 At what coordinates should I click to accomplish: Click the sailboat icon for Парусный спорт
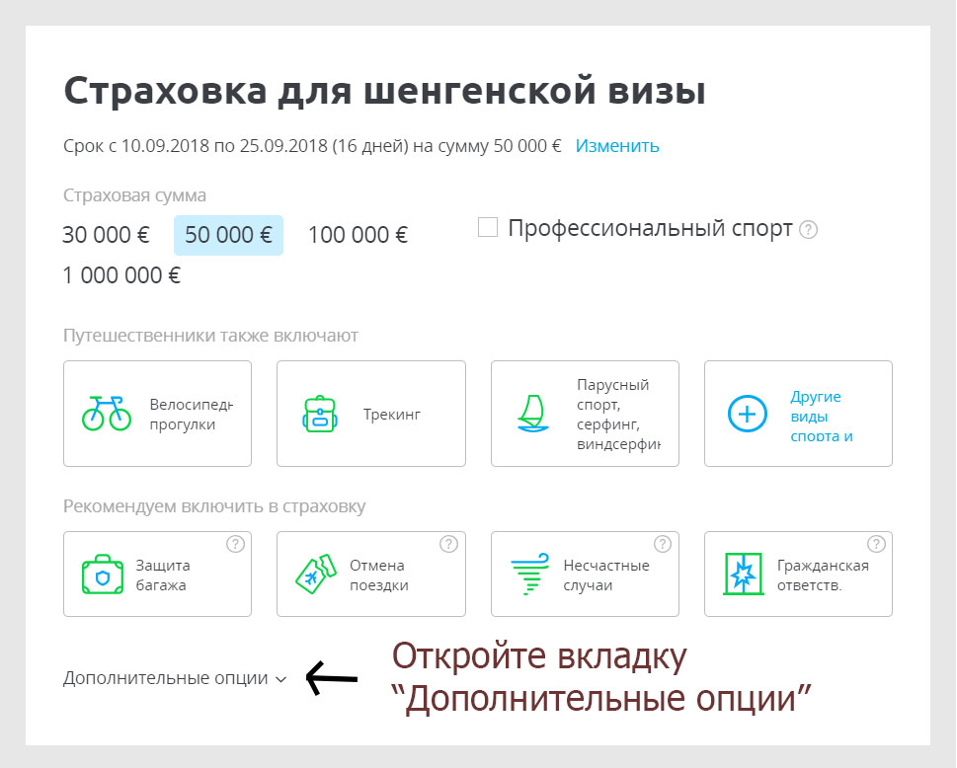[532, 414]
